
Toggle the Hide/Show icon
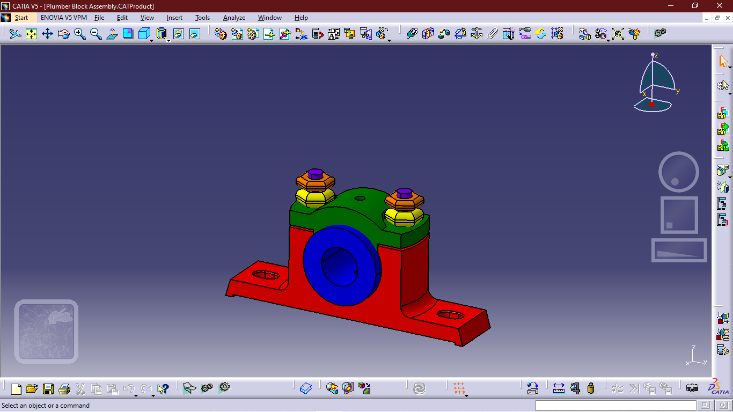tap(178, 34)
